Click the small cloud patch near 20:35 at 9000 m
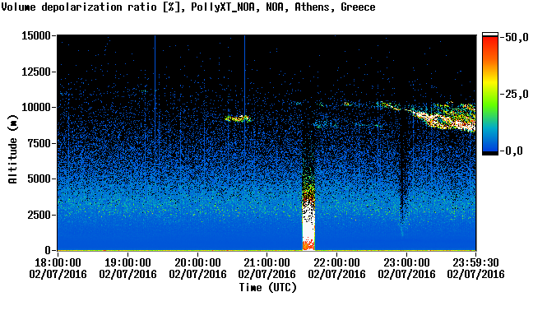This screenshot has height=320, width=547. click(x=238, y=118)
